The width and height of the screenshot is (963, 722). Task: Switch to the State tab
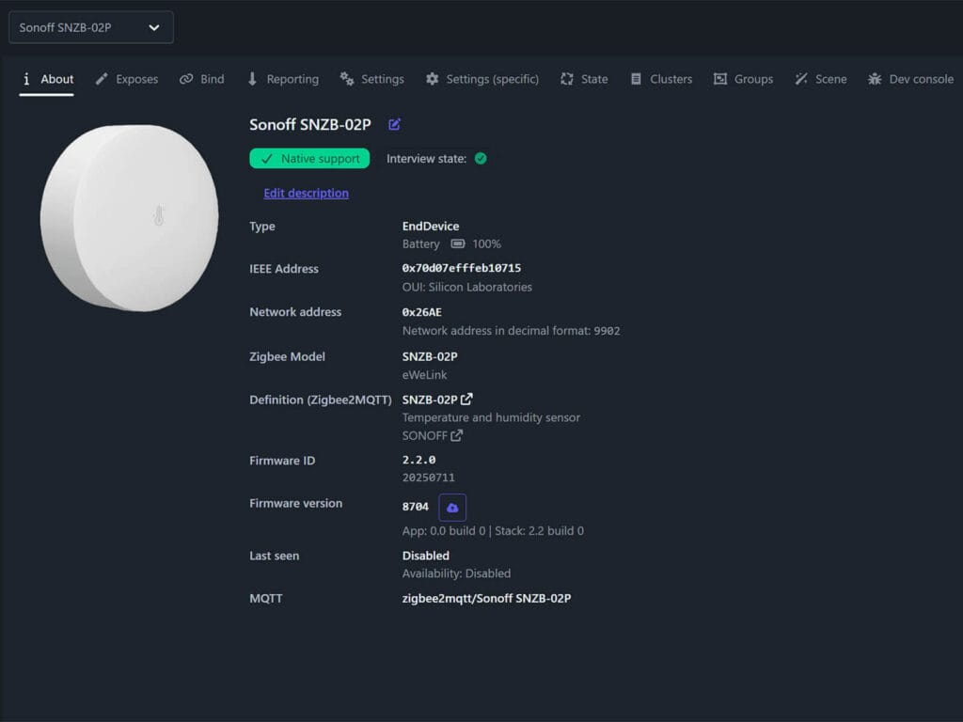click(583, 79)
